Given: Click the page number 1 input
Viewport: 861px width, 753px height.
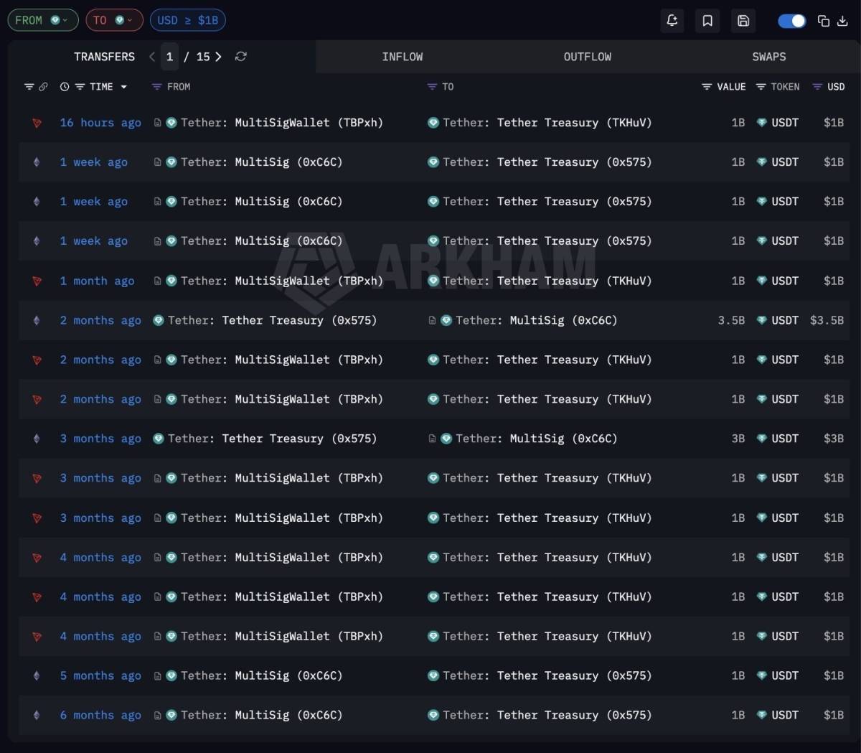Looking at the screenshot, I should 169,57.
